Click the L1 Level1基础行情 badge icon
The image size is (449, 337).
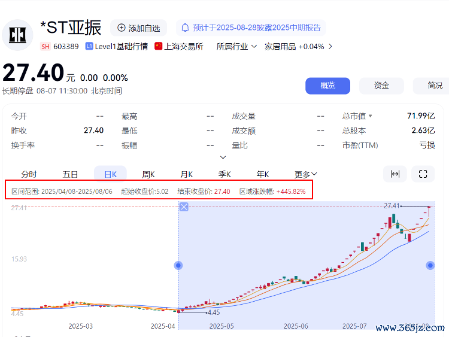pyautogui.click(x=89, y=46)
